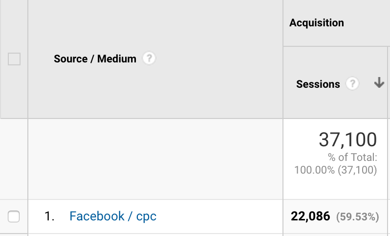The image size is (390, 236).
Task: Open the Sessions help question-mark icon
Action: [x=352, y=84]
